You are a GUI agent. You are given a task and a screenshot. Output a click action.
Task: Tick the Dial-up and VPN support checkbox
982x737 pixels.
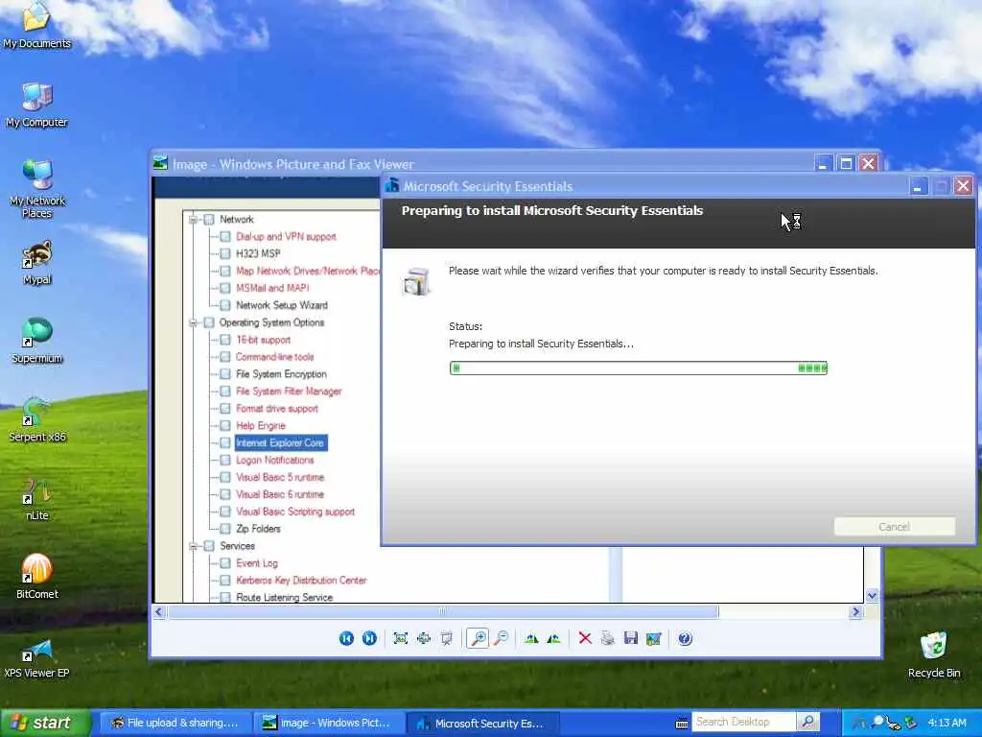click(x=225, y=236)
